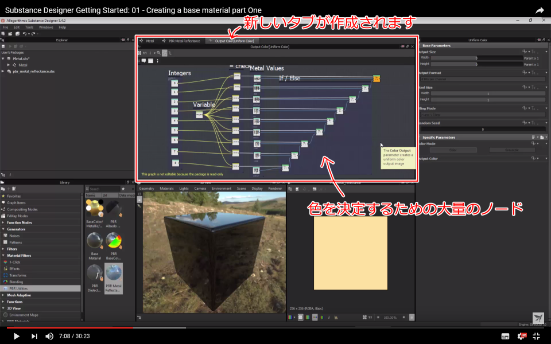Image resolution: width=551 pixels, height=344 pixels.
Task: Open the Help menu
Action: coord(62,27)
